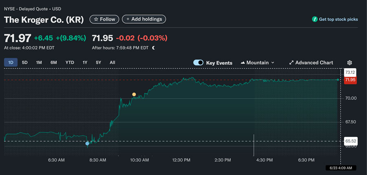Click the 12:30 PM axis label
The width and height of the screenshot is (367, 175).
[181, 160]
